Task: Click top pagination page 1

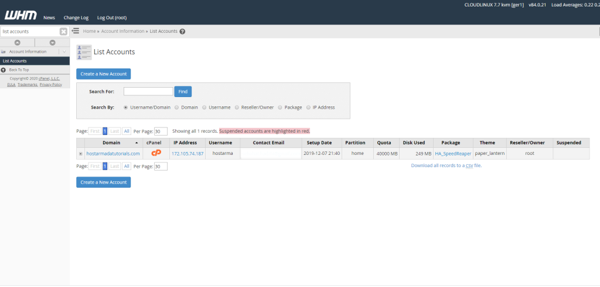Action: click(x=105, y=132)
